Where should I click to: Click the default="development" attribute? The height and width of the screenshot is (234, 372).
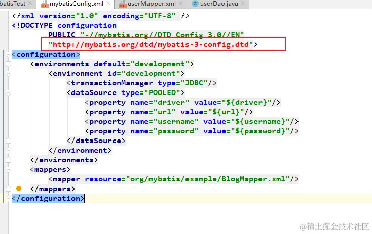click(x=141, y=64)
